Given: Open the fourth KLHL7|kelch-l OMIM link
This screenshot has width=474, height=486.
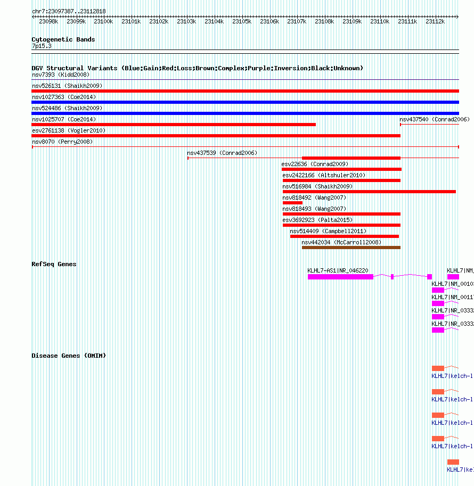Looking at the screenshot, I should pos(452,446).
